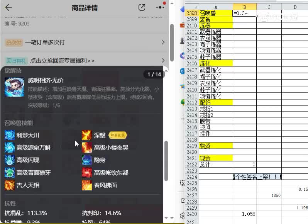Select the yellow 物资 cell
The height and width of the screenshot is (224, 308).
pos(216,146)
